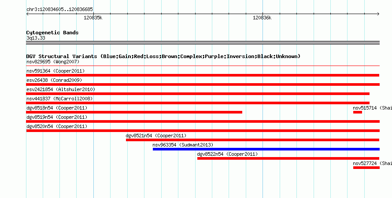Screen dimensions: 392x198
Task: Click the Cytogenetic Bands track title
Action: [52, 33]
